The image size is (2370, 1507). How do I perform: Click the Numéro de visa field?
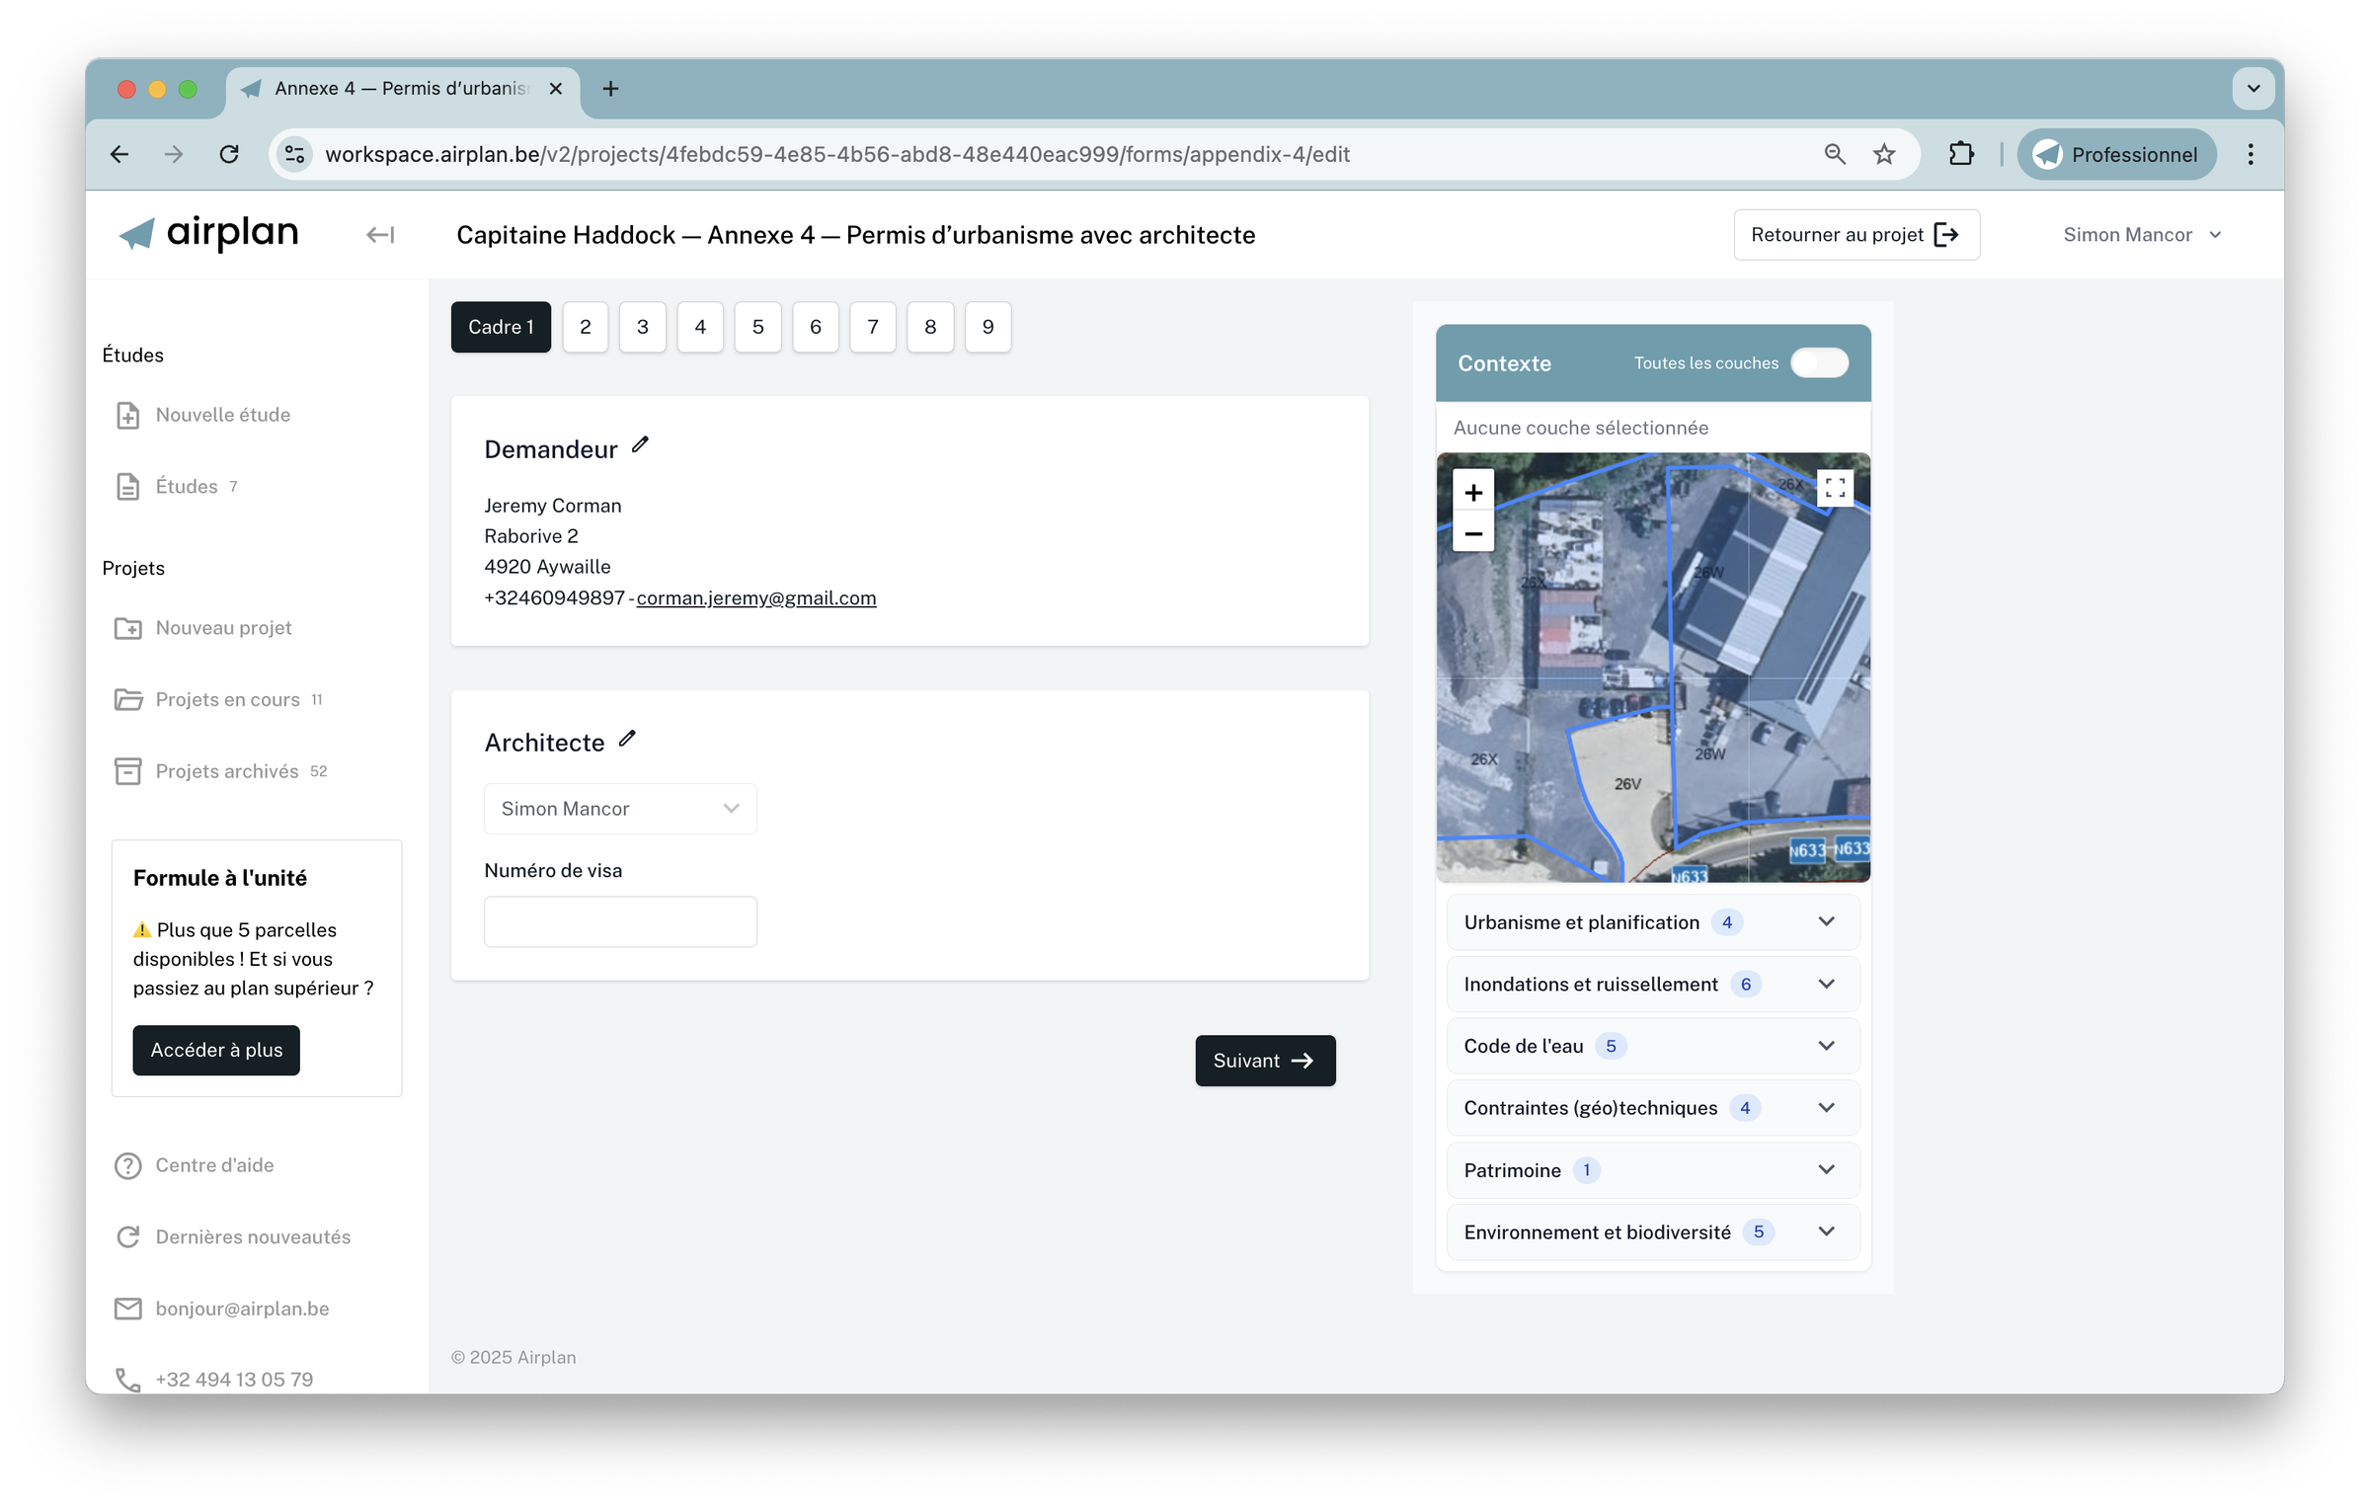coord(620,921)
